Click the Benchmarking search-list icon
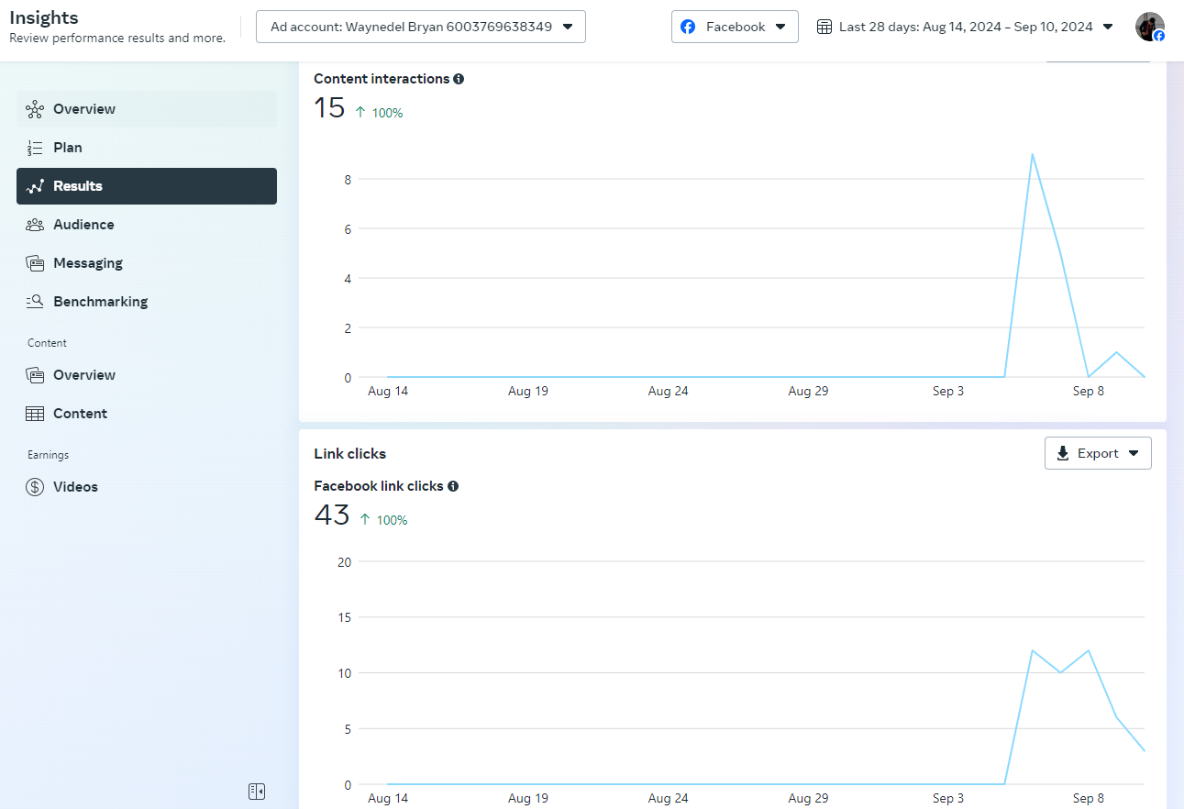The image size is (1184, 809). pos(35,302)
